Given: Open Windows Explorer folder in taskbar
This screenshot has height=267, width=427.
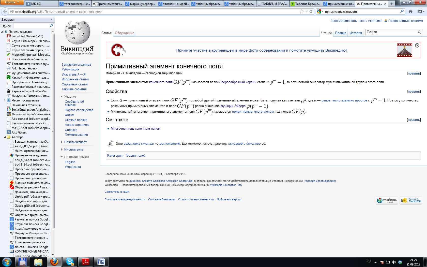Looking at the screenshot, I should pyautogui.click(x=38, y=262).
